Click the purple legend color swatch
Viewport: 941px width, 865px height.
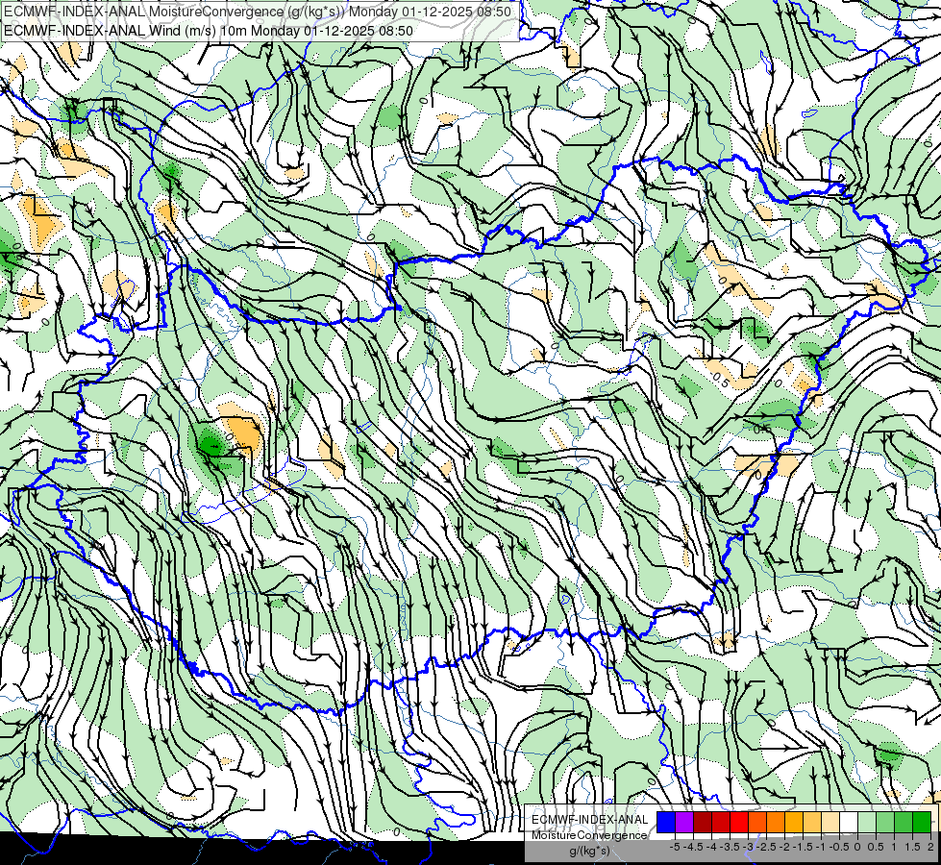(x=684, y=822)
